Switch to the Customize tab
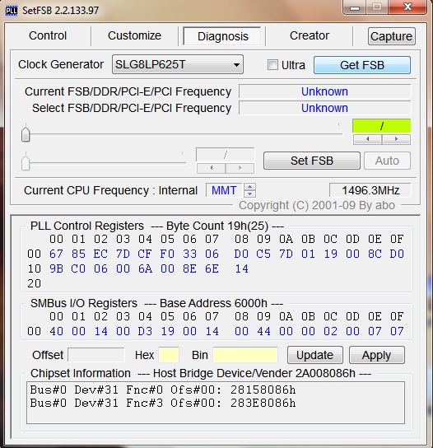Viewport: 433px width, 448px height. click(x=134, y=35)
